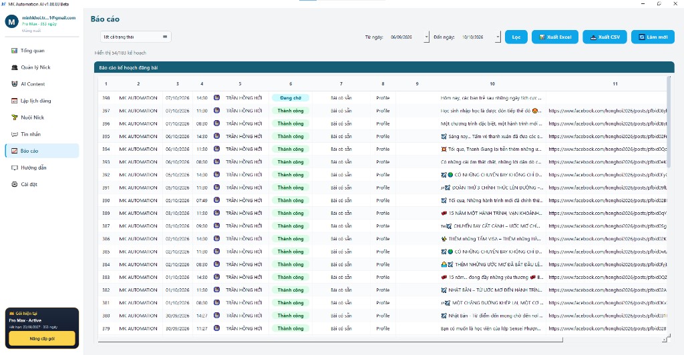Click avatar icon in row 395
Viewport: 684px width, 355px height.
tap(217, 136)
